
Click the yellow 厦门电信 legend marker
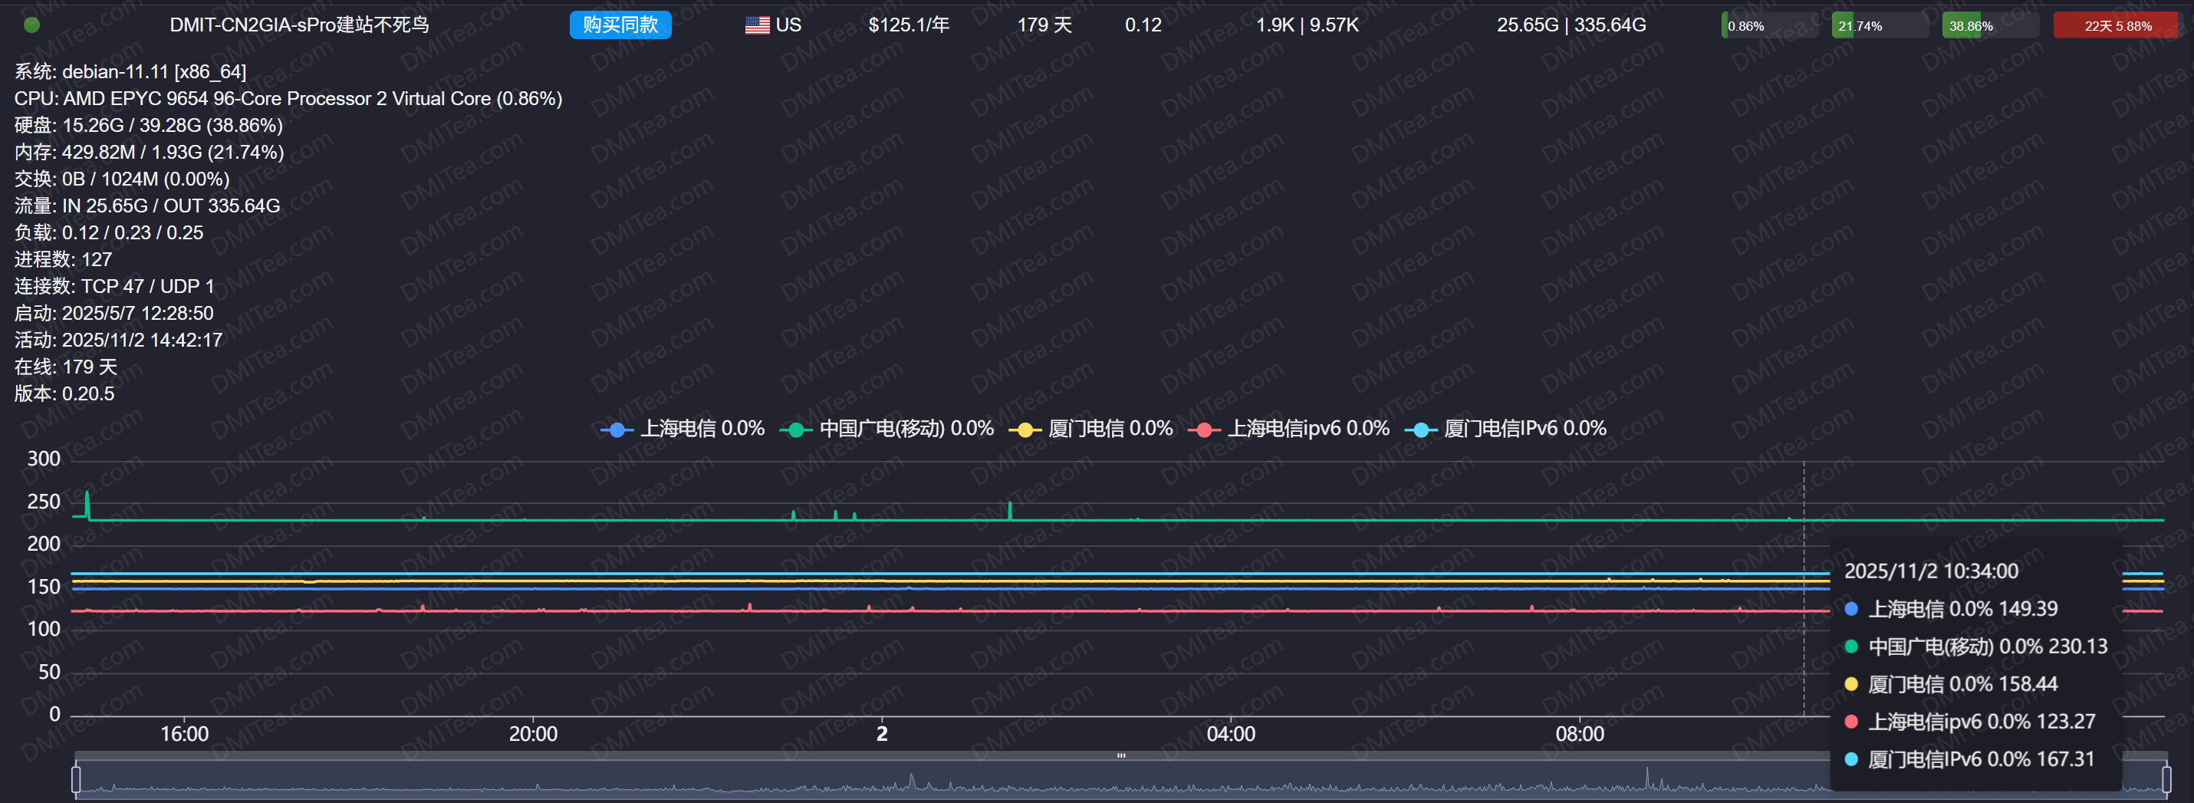(1025, 429)
